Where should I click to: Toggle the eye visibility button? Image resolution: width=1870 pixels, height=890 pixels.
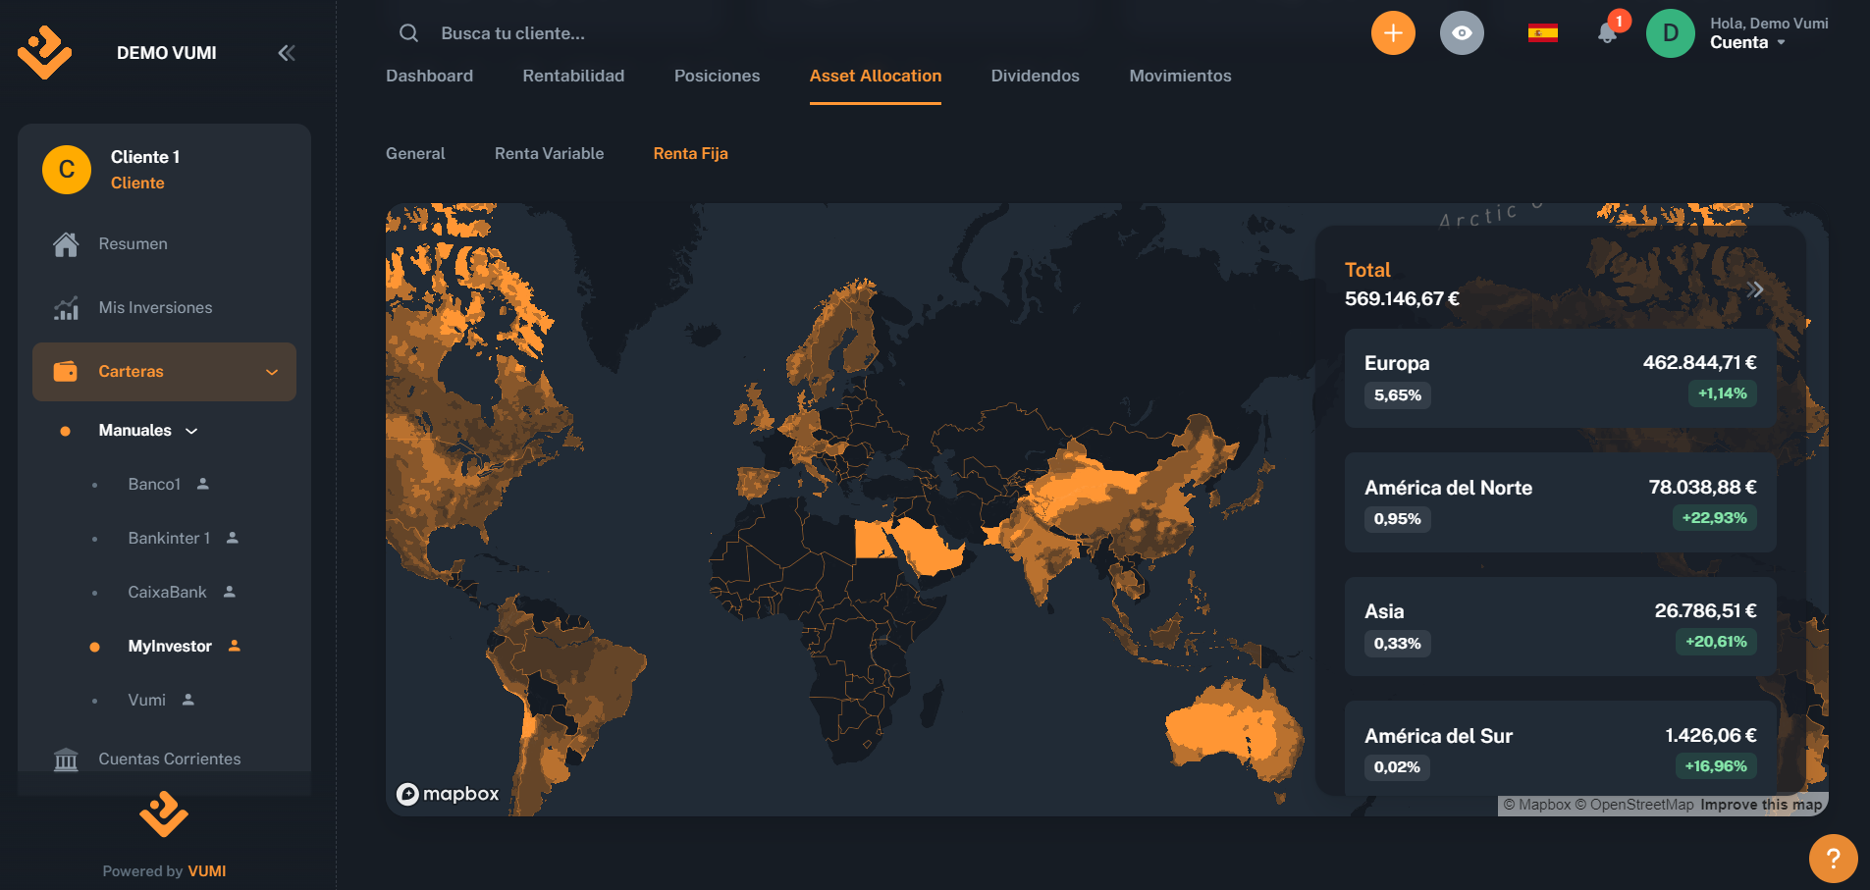point(1461,33)
